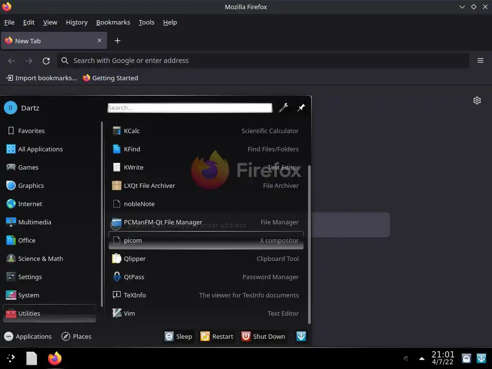Image resolution: width=492 pixels, height=369 pixels.
Task: Select the Office category
Action: coord(49,240)
